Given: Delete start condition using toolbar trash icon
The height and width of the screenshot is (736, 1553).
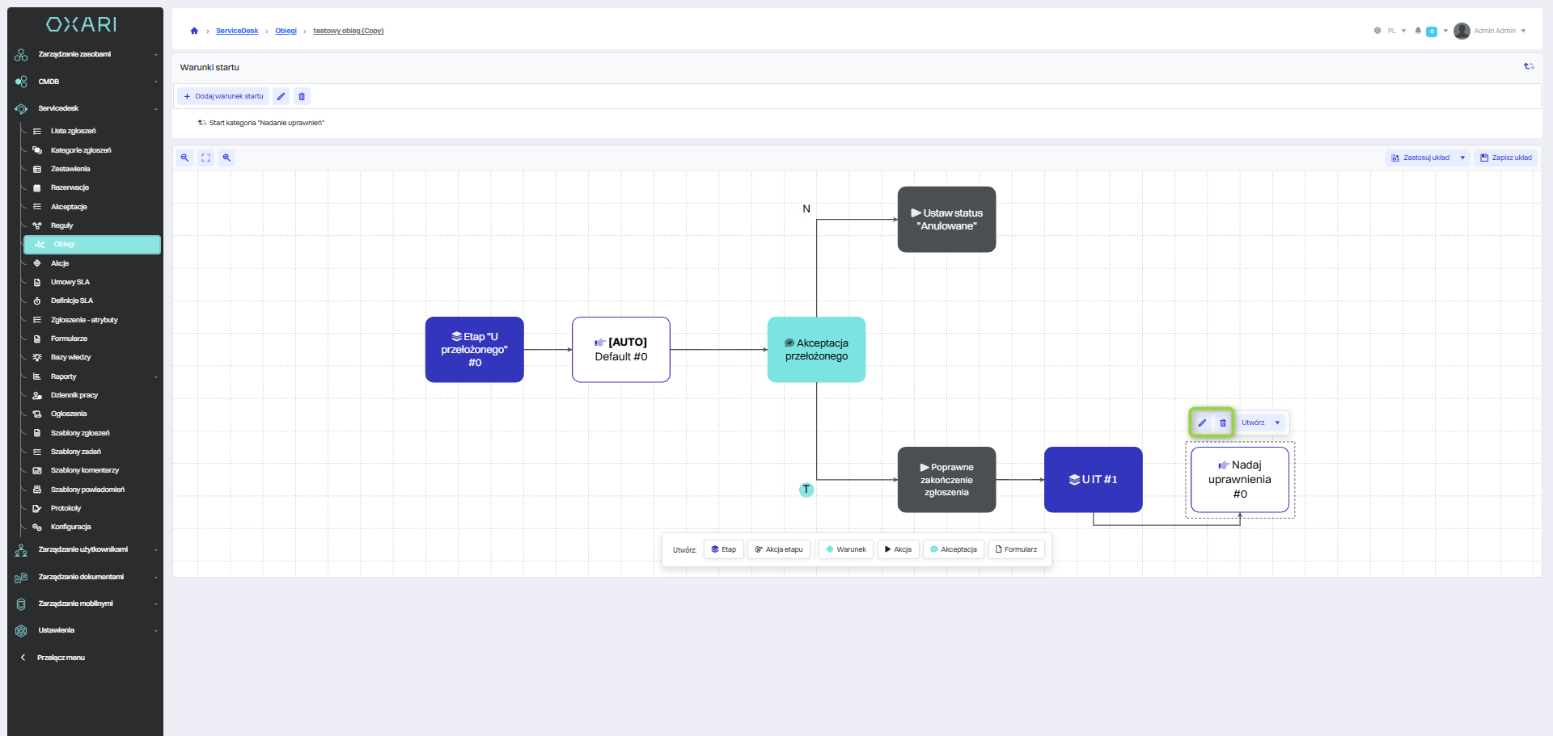Looking at the screenshot, I should (x=302, y=96).
